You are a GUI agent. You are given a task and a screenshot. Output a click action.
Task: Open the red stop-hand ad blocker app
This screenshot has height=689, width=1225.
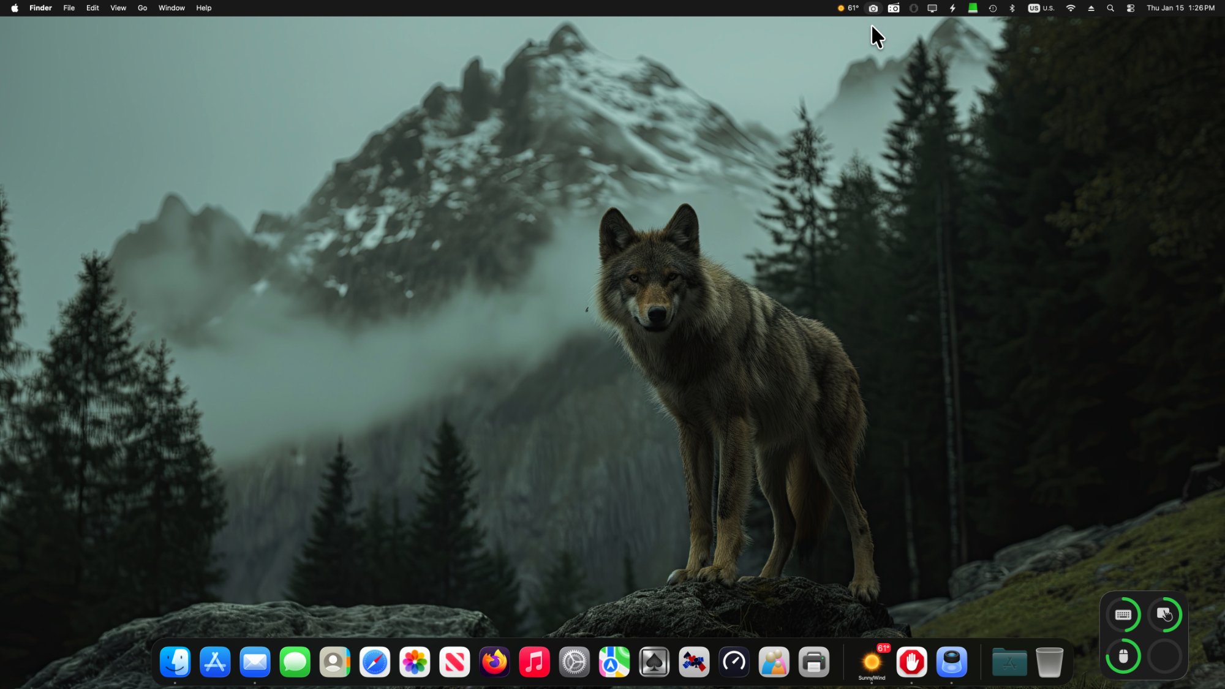(911, 662)
